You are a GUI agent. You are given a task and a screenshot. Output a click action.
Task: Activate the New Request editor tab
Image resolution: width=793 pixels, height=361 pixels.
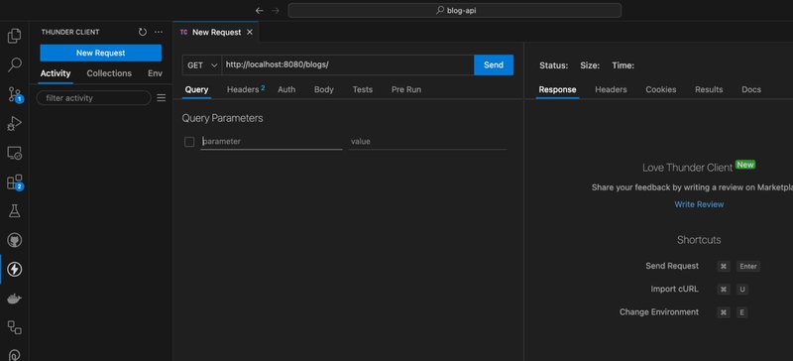point(216,32)
